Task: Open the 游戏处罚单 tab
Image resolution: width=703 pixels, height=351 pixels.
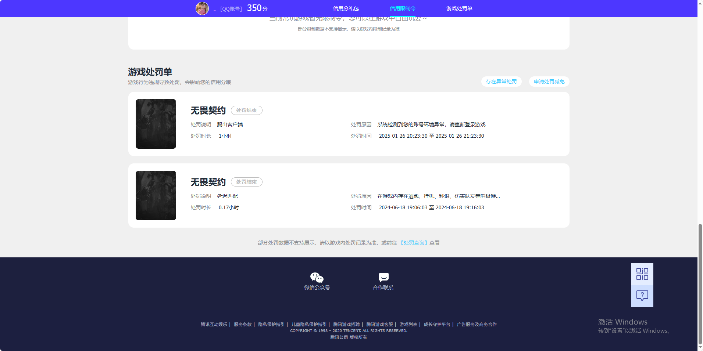Action: point(459,8)
